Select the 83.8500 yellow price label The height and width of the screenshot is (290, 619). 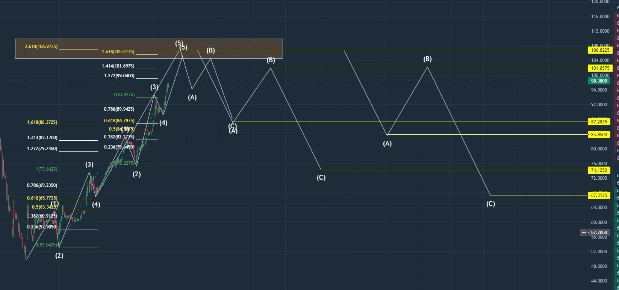pyautogui.click(x=599, y=135)
